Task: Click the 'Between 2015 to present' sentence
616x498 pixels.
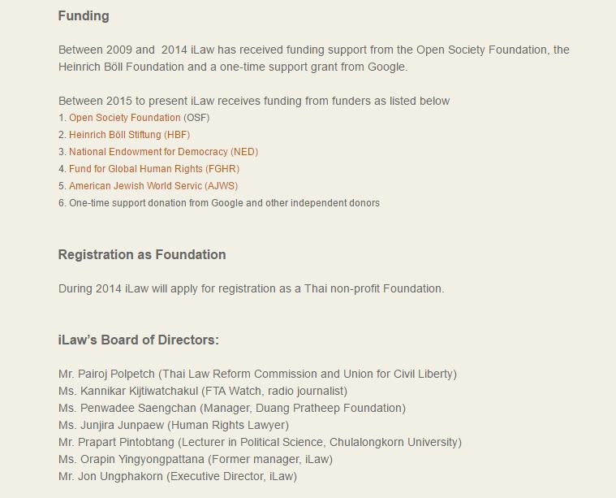Action: tap(254, 101)
